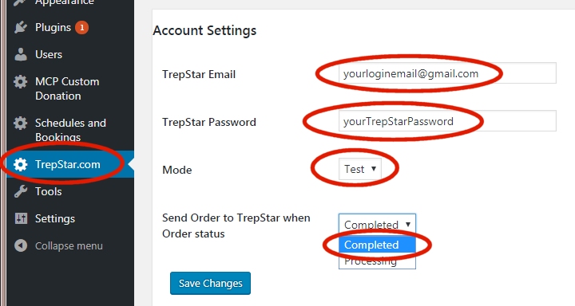
Task: Click the Settings sliders icon
Action: (x=21, y=218)
